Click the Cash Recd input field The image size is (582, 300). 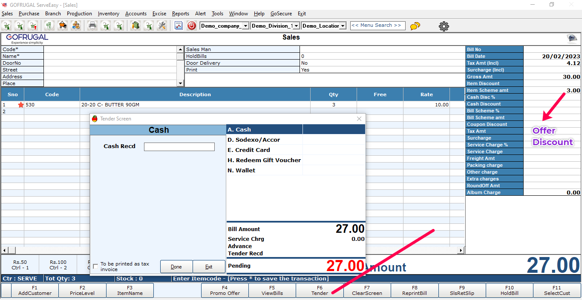point(179,147)
